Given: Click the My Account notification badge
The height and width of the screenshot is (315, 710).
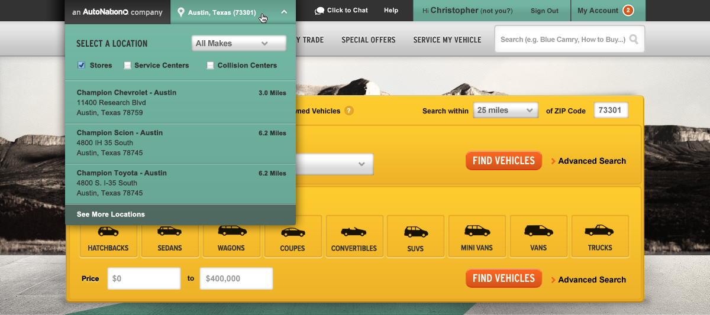Looking at the screenshot, I should 628,11.
